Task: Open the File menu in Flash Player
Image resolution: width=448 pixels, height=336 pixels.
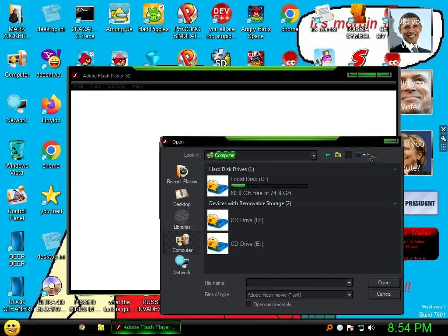Action: [x=78, y=86]
